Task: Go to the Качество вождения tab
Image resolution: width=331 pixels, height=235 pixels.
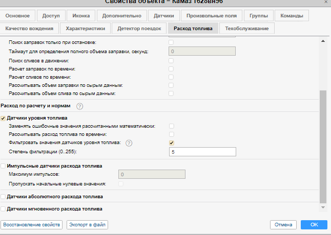Action: coord(29,29)
